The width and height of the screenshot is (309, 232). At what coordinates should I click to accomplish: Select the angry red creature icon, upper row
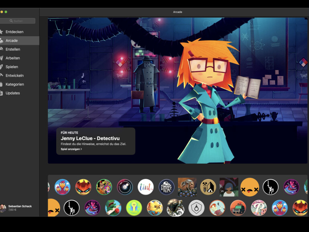[x=83, y=187]
